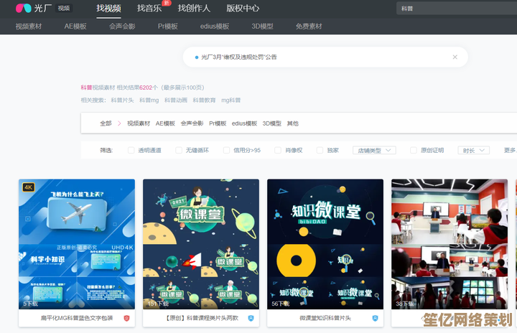Select the 3D模型 category filter link

coord(271,123)
